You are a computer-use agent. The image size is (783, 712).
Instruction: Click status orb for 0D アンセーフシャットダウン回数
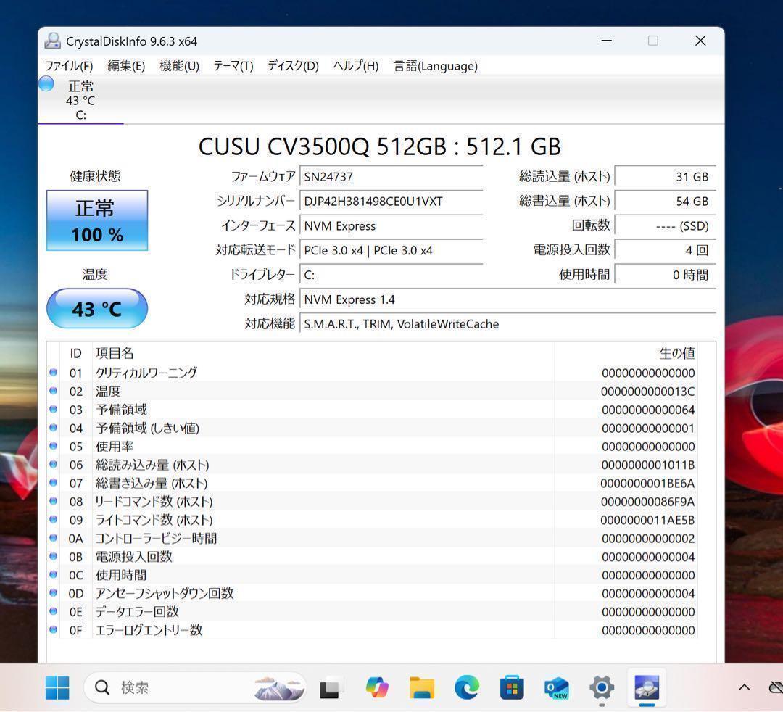(54, 593)
